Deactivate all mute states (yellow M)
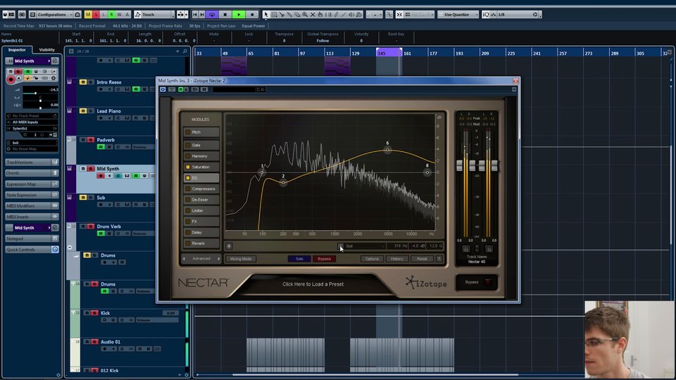 pyautogui.click(x=88, y=14)
